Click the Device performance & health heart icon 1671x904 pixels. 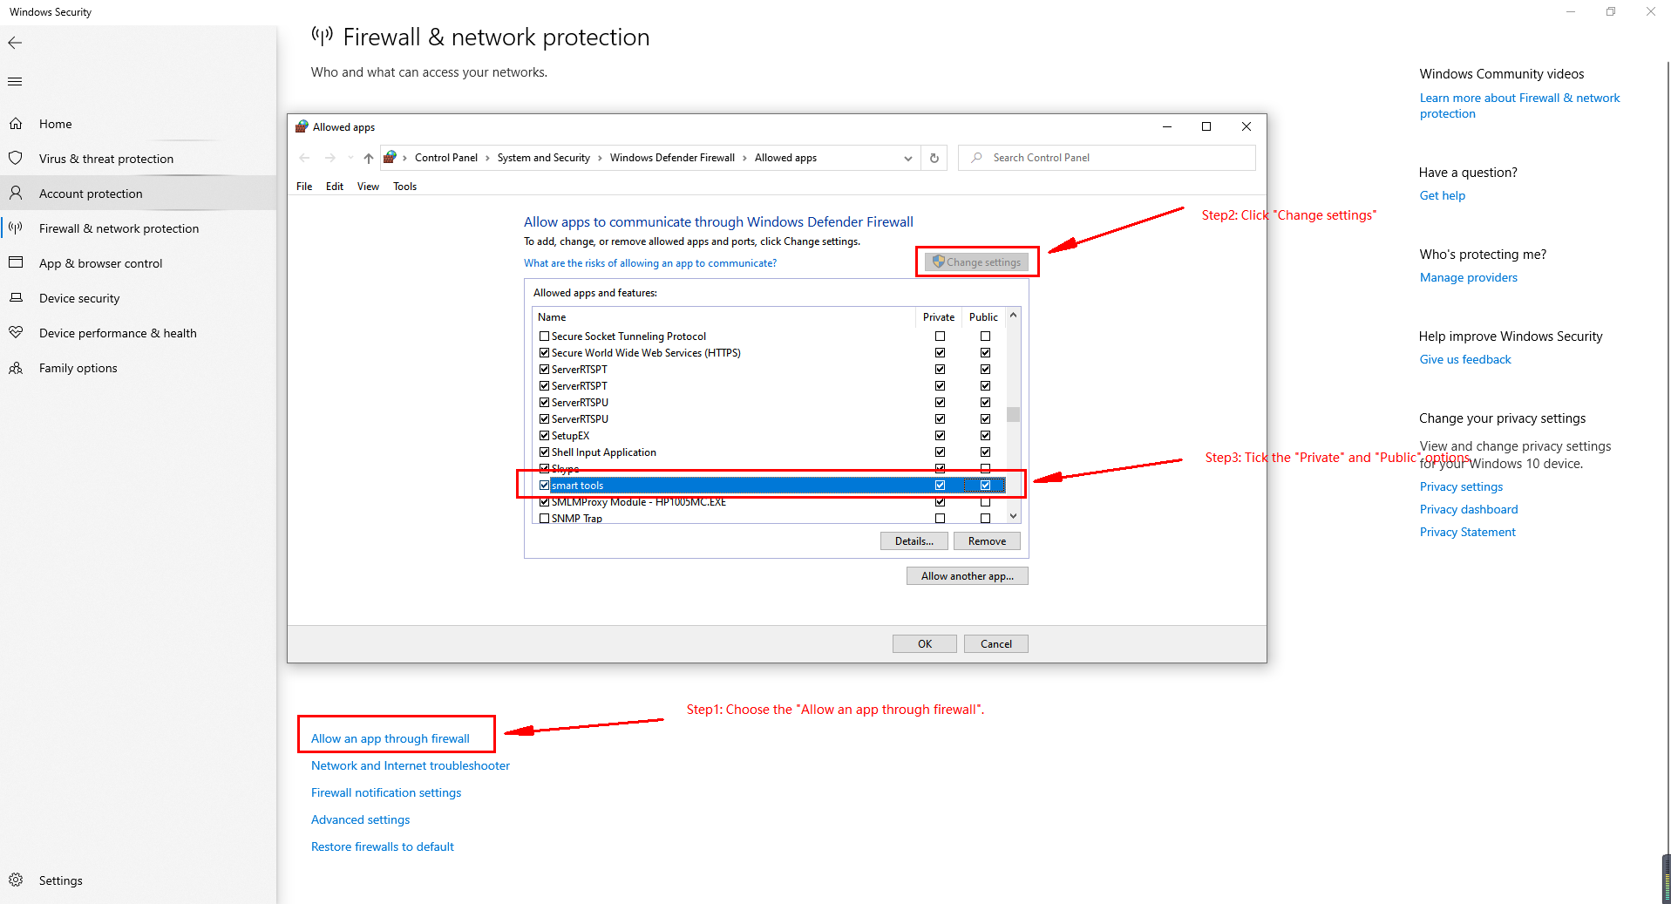[16, 332]
